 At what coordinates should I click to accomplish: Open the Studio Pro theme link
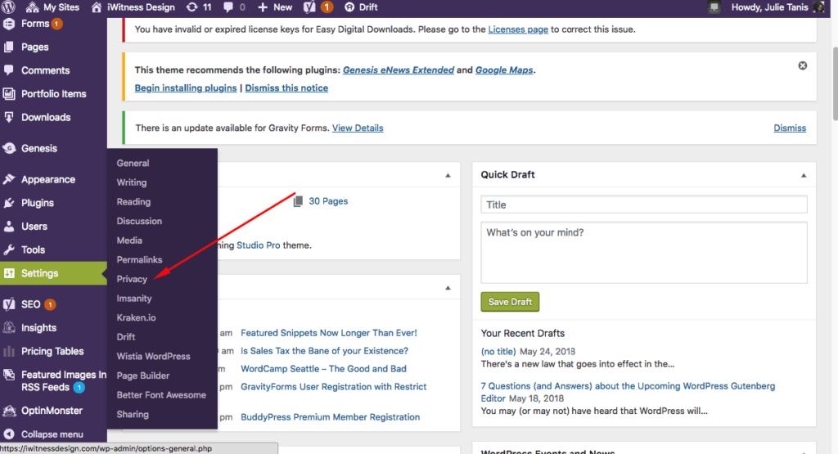point(258,245)
